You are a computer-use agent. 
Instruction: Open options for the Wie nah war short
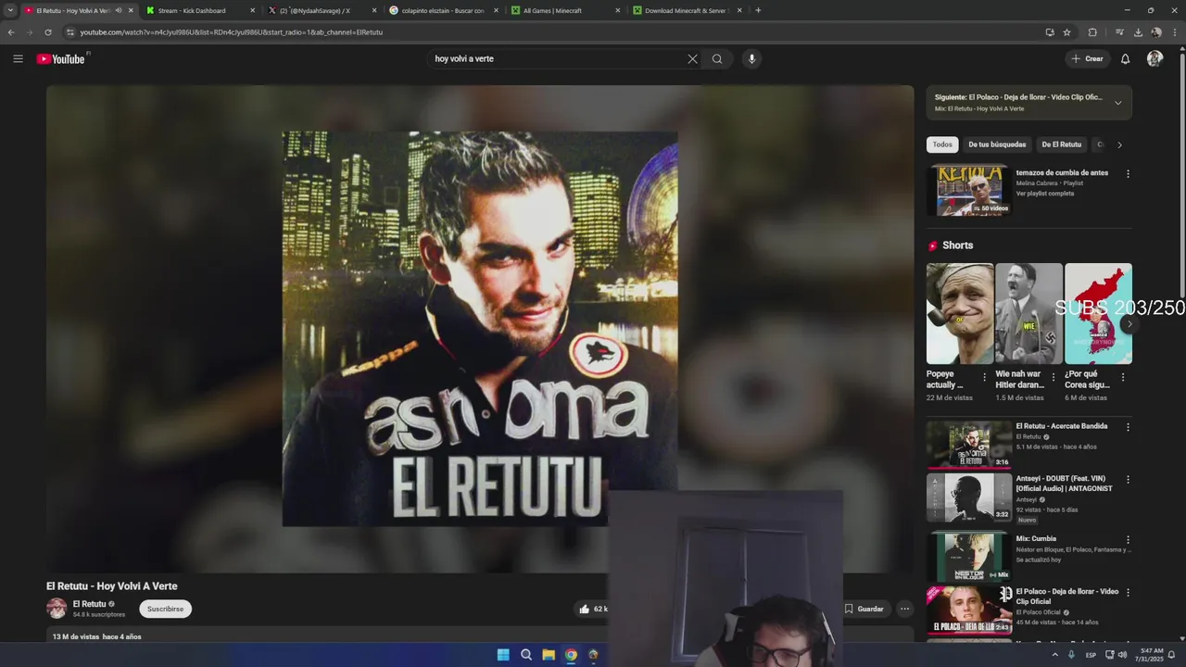click(1053, 377)
